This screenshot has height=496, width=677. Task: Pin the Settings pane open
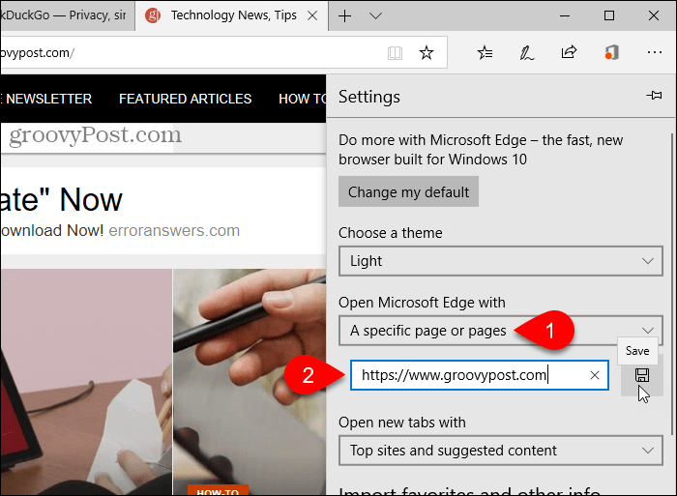tap(654, 96)
